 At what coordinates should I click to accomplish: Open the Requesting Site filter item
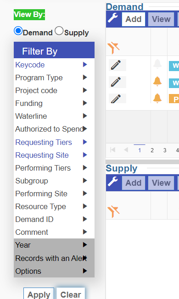[54, 155]
